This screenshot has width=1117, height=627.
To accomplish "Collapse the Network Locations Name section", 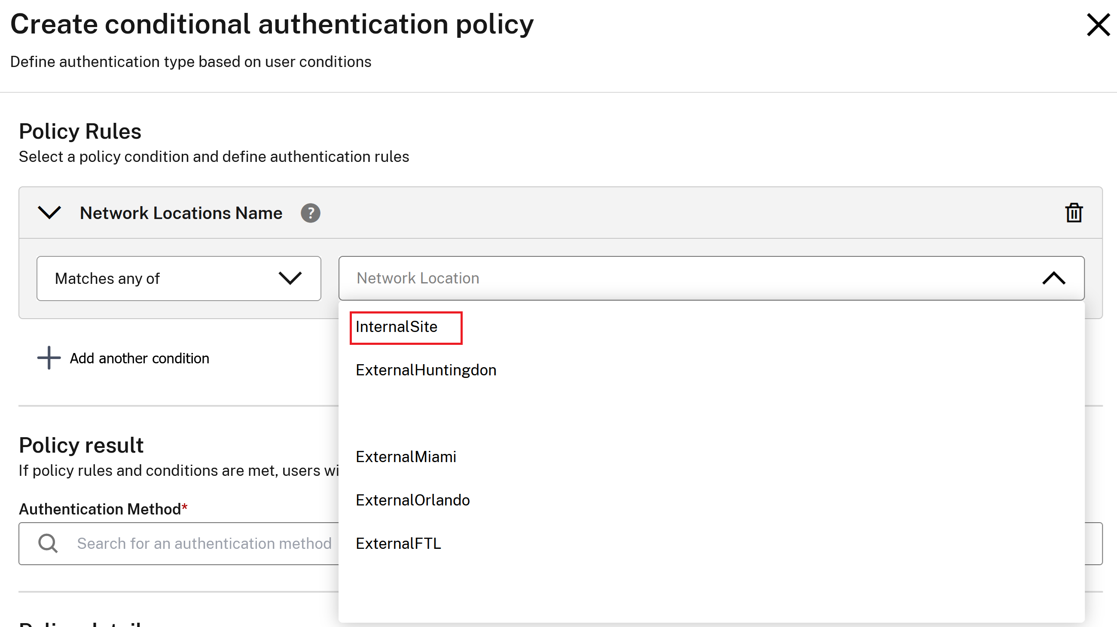I will click(x=49, y=213).
